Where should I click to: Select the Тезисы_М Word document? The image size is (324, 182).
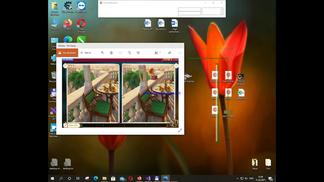tap(148, 25)
